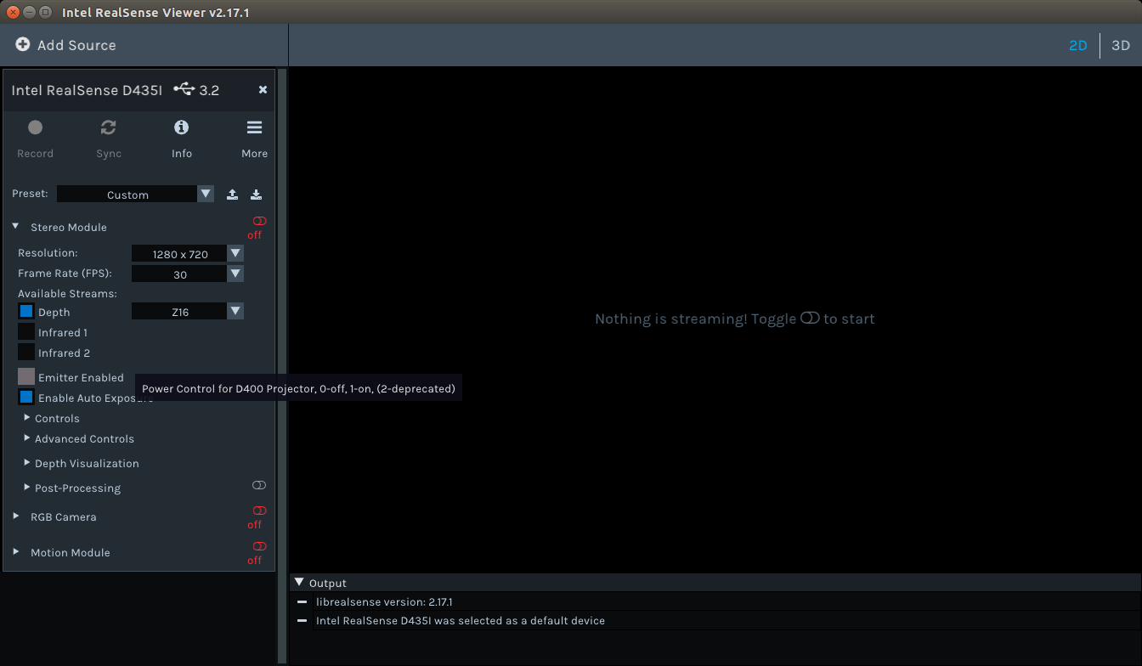The height and width of the screenshot is (666, 1142).
Task: Click the left panel vertical scrollbar
Action: pyautogui.click(x=282, y=365)
